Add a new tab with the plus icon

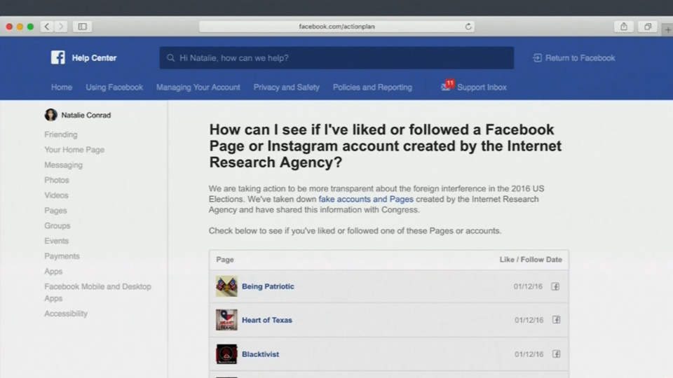pyautogui.click(x=668, y=30)
